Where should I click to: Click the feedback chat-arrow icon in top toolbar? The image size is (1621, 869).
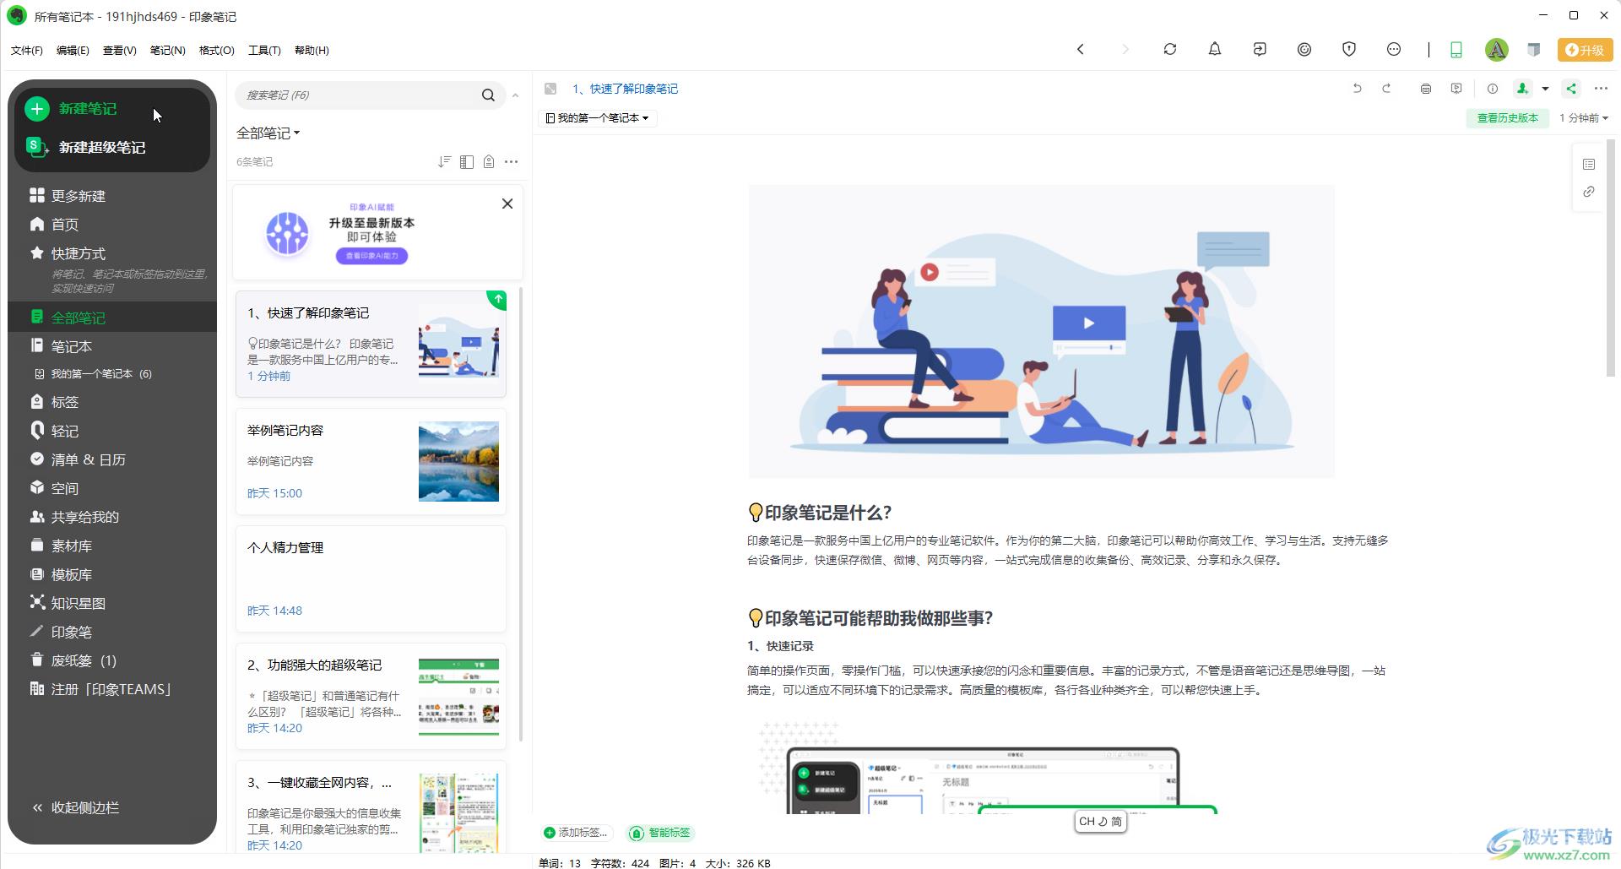click(1259, 49)
